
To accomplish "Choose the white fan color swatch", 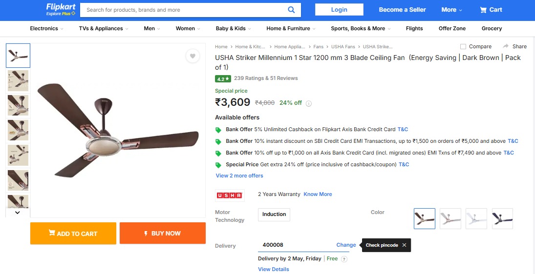I will pyautogui.click(x=476, y=218).
